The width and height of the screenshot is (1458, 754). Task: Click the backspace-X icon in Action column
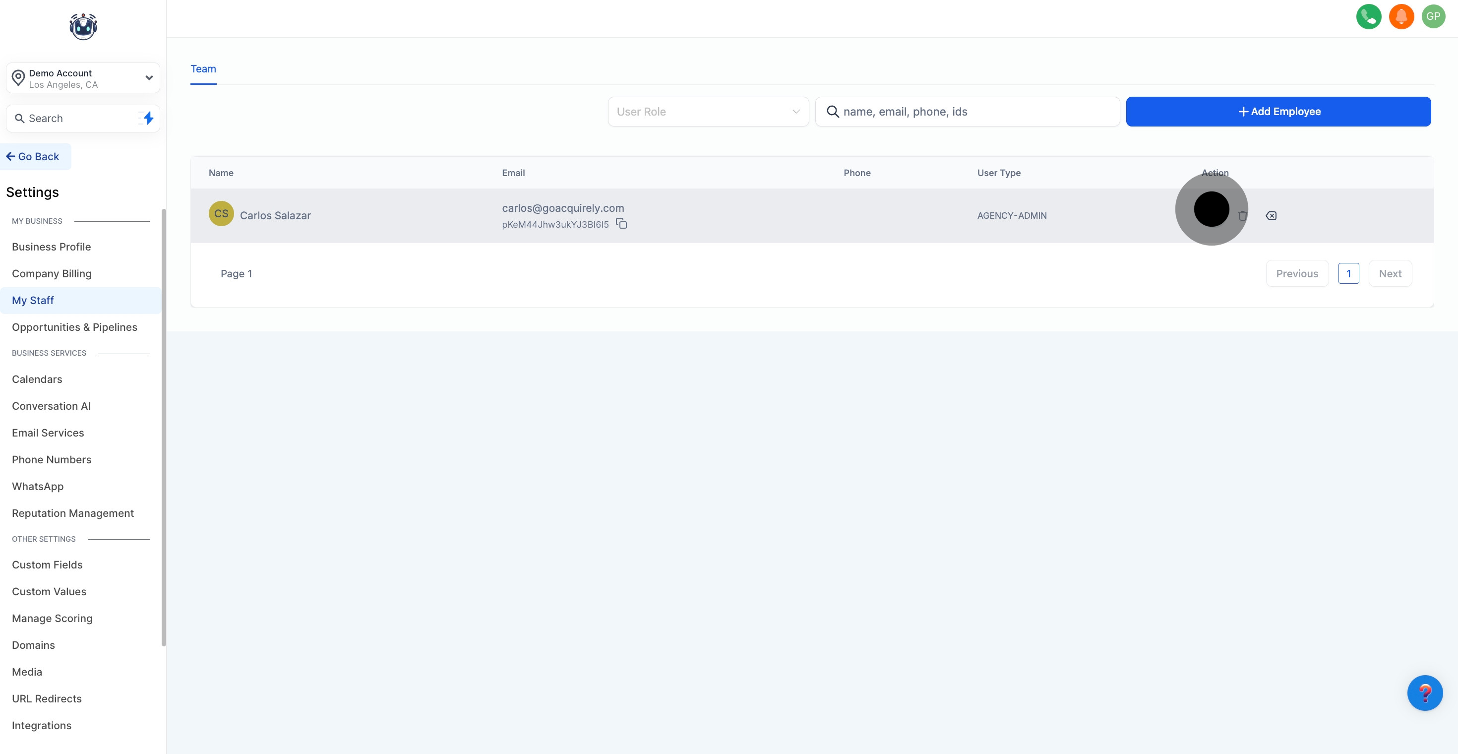[x=1271, y=216]
